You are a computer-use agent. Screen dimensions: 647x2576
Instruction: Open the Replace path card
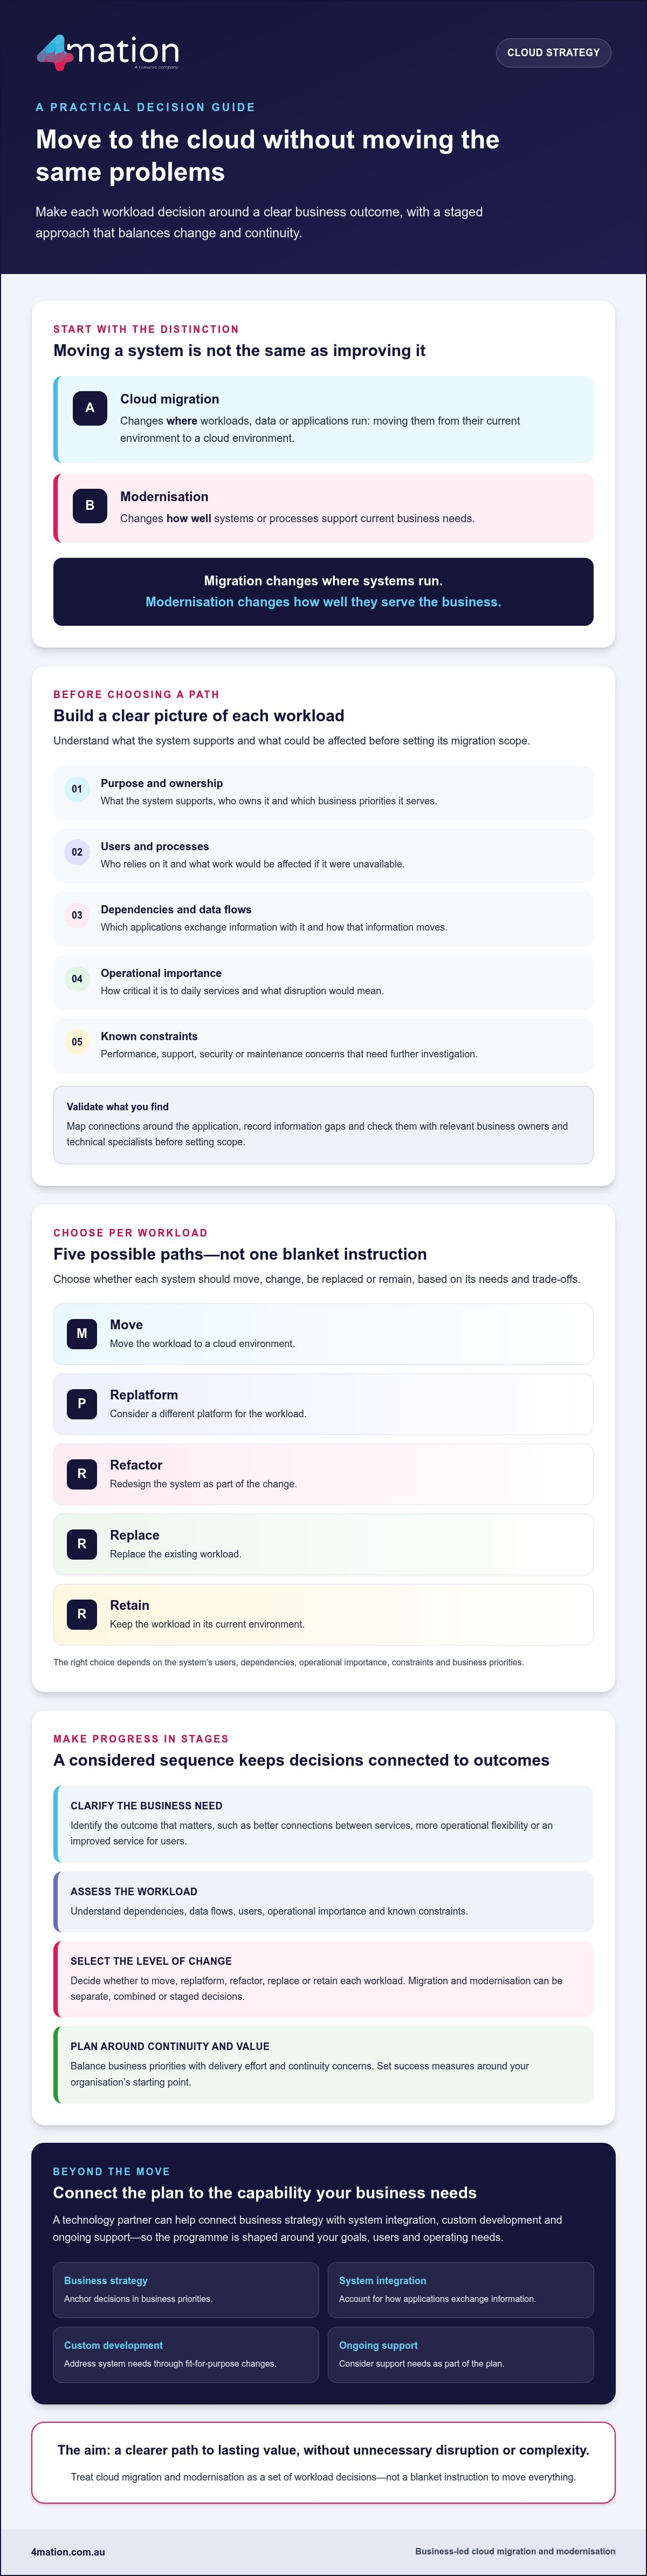pyautogui.click(x=323, y=1544)
